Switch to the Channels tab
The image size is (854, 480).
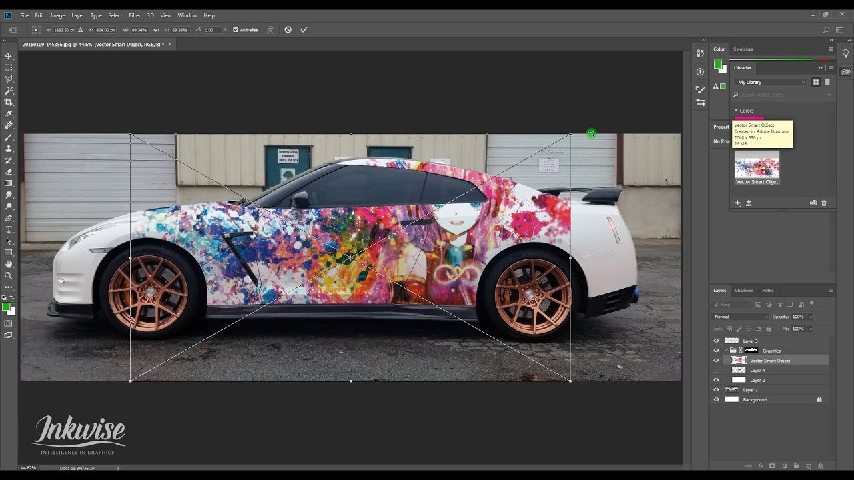click(x=744, y=291)
